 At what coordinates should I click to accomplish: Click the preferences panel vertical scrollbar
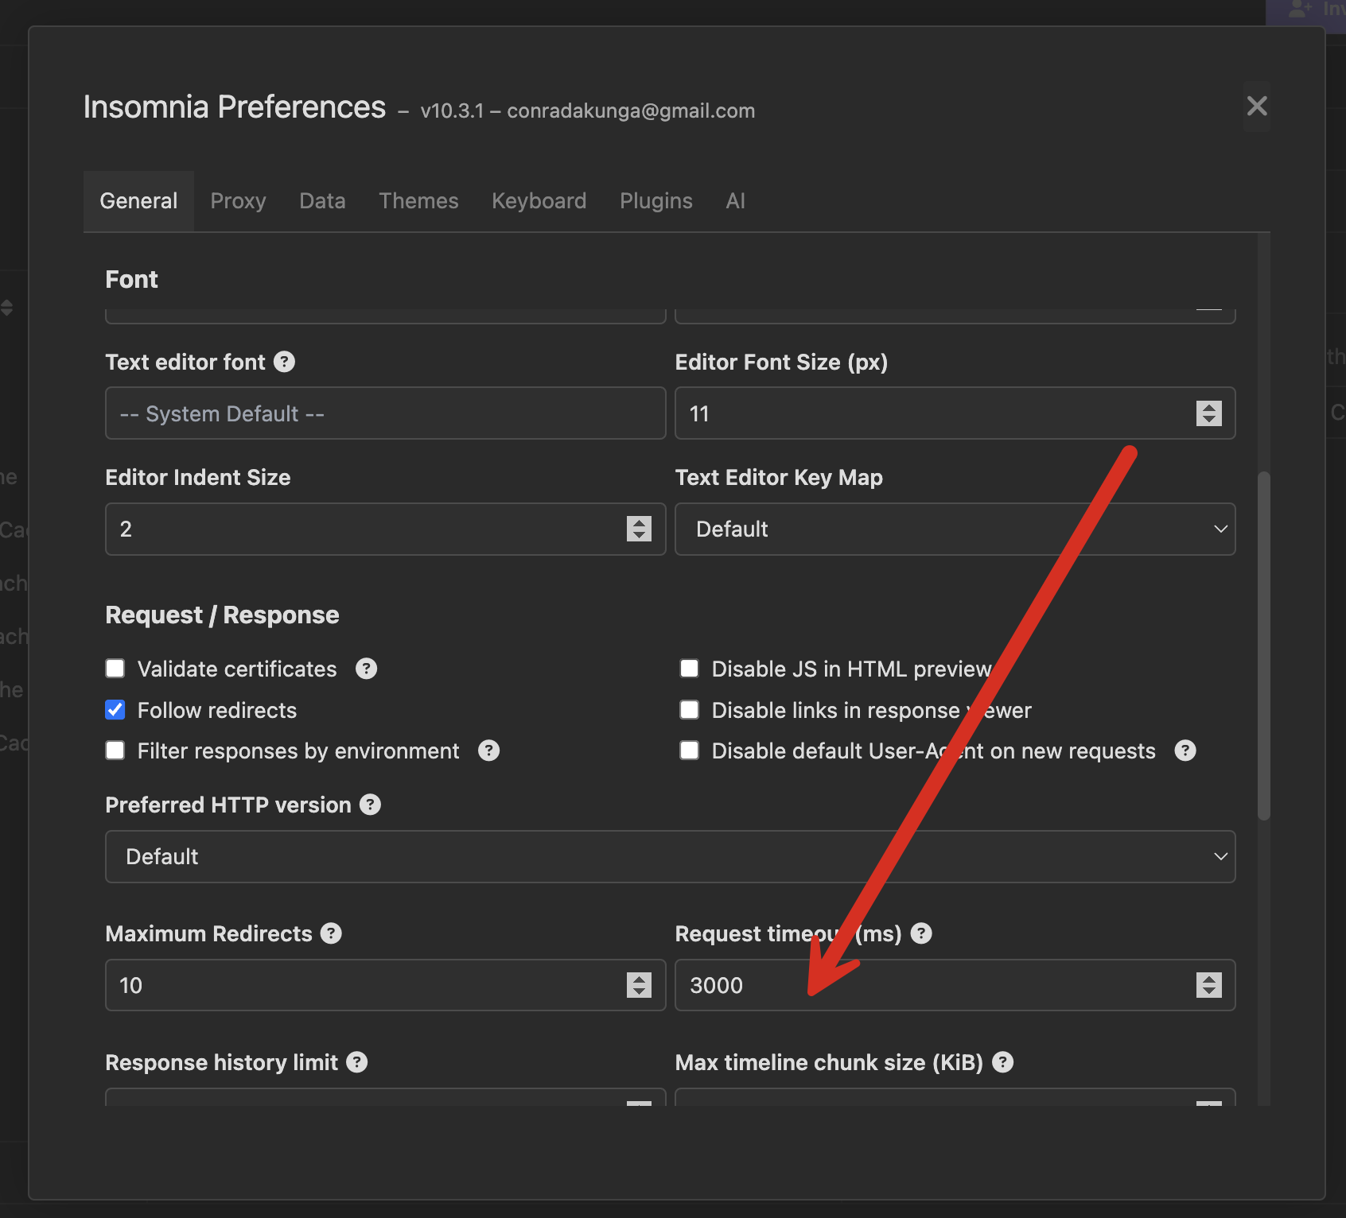pos(1263,644)
